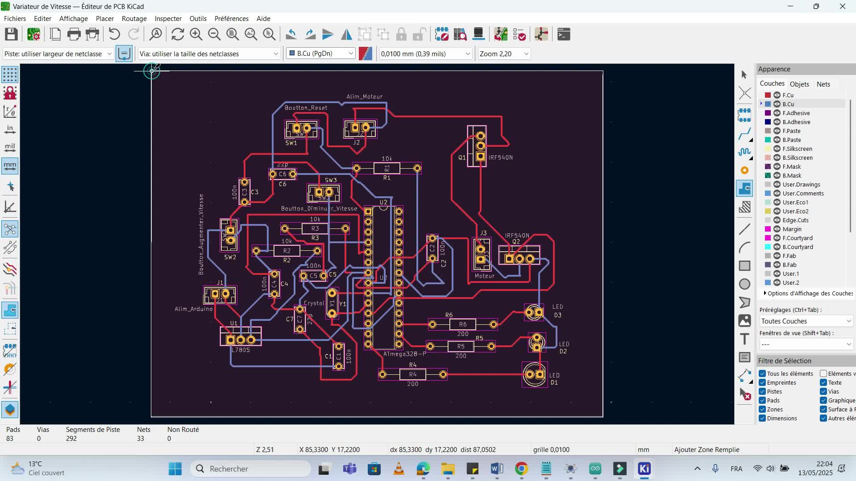Select the add text tool
The height and width of the screenshot is (481, 856).
[x=744, y=339]
